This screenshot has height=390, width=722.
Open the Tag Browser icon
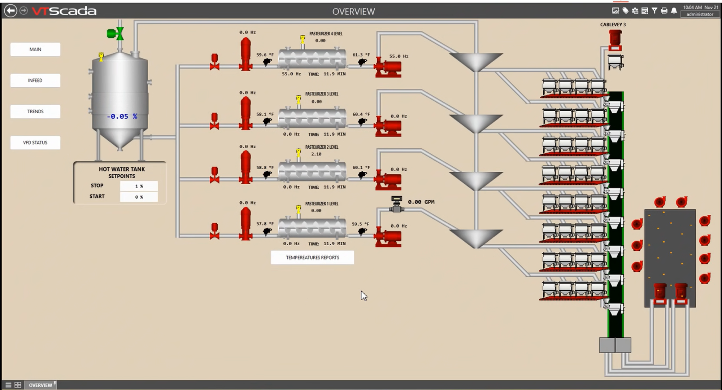625,11
